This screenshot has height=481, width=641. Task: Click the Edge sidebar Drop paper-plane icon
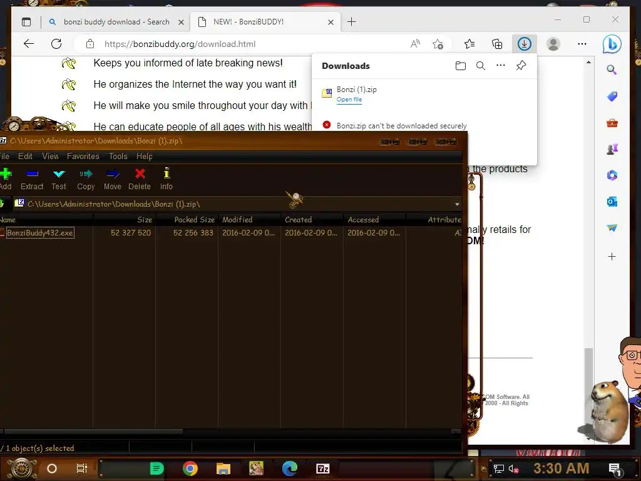[x=612, y=228]
